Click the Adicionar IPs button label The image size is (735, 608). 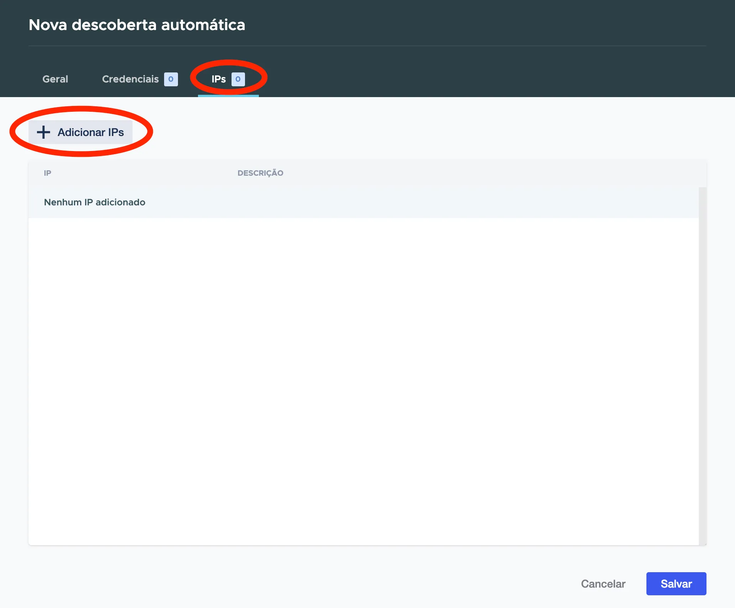click(x=91, y=132)
